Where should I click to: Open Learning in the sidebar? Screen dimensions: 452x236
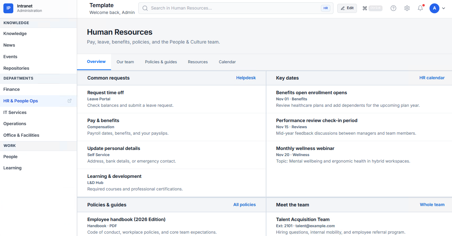coord(38,168)
